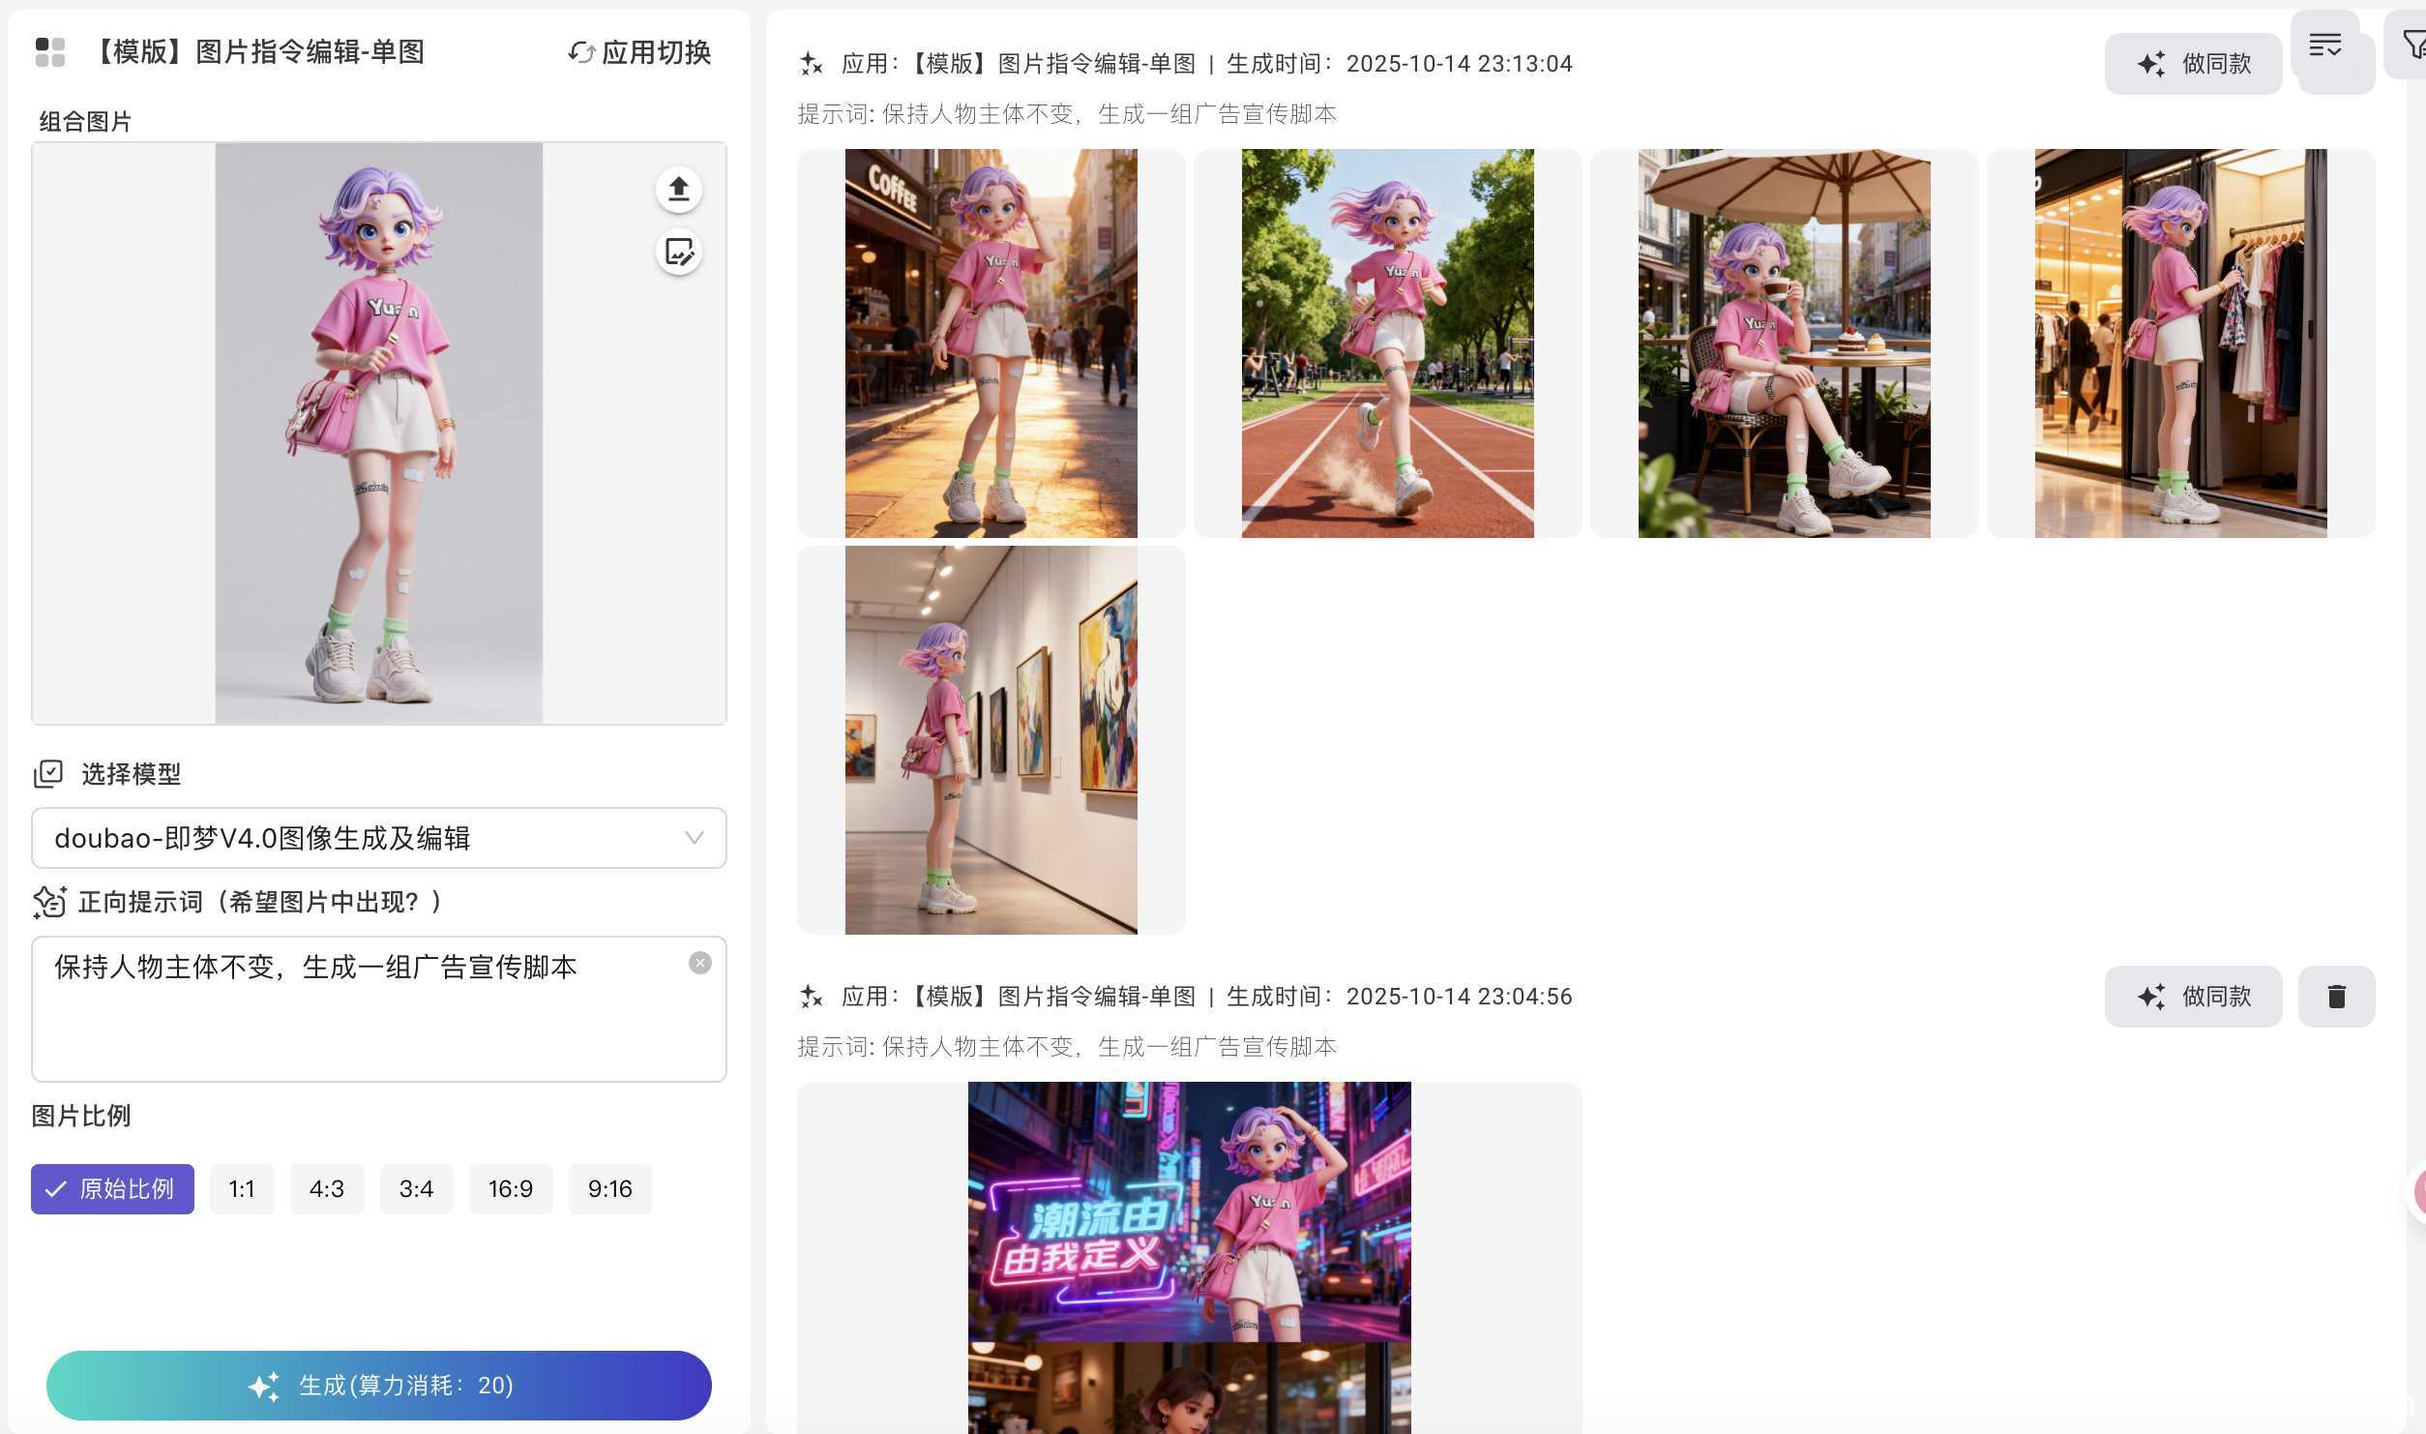Choose the 16:9 aspect ratio

pos(510,1188)
